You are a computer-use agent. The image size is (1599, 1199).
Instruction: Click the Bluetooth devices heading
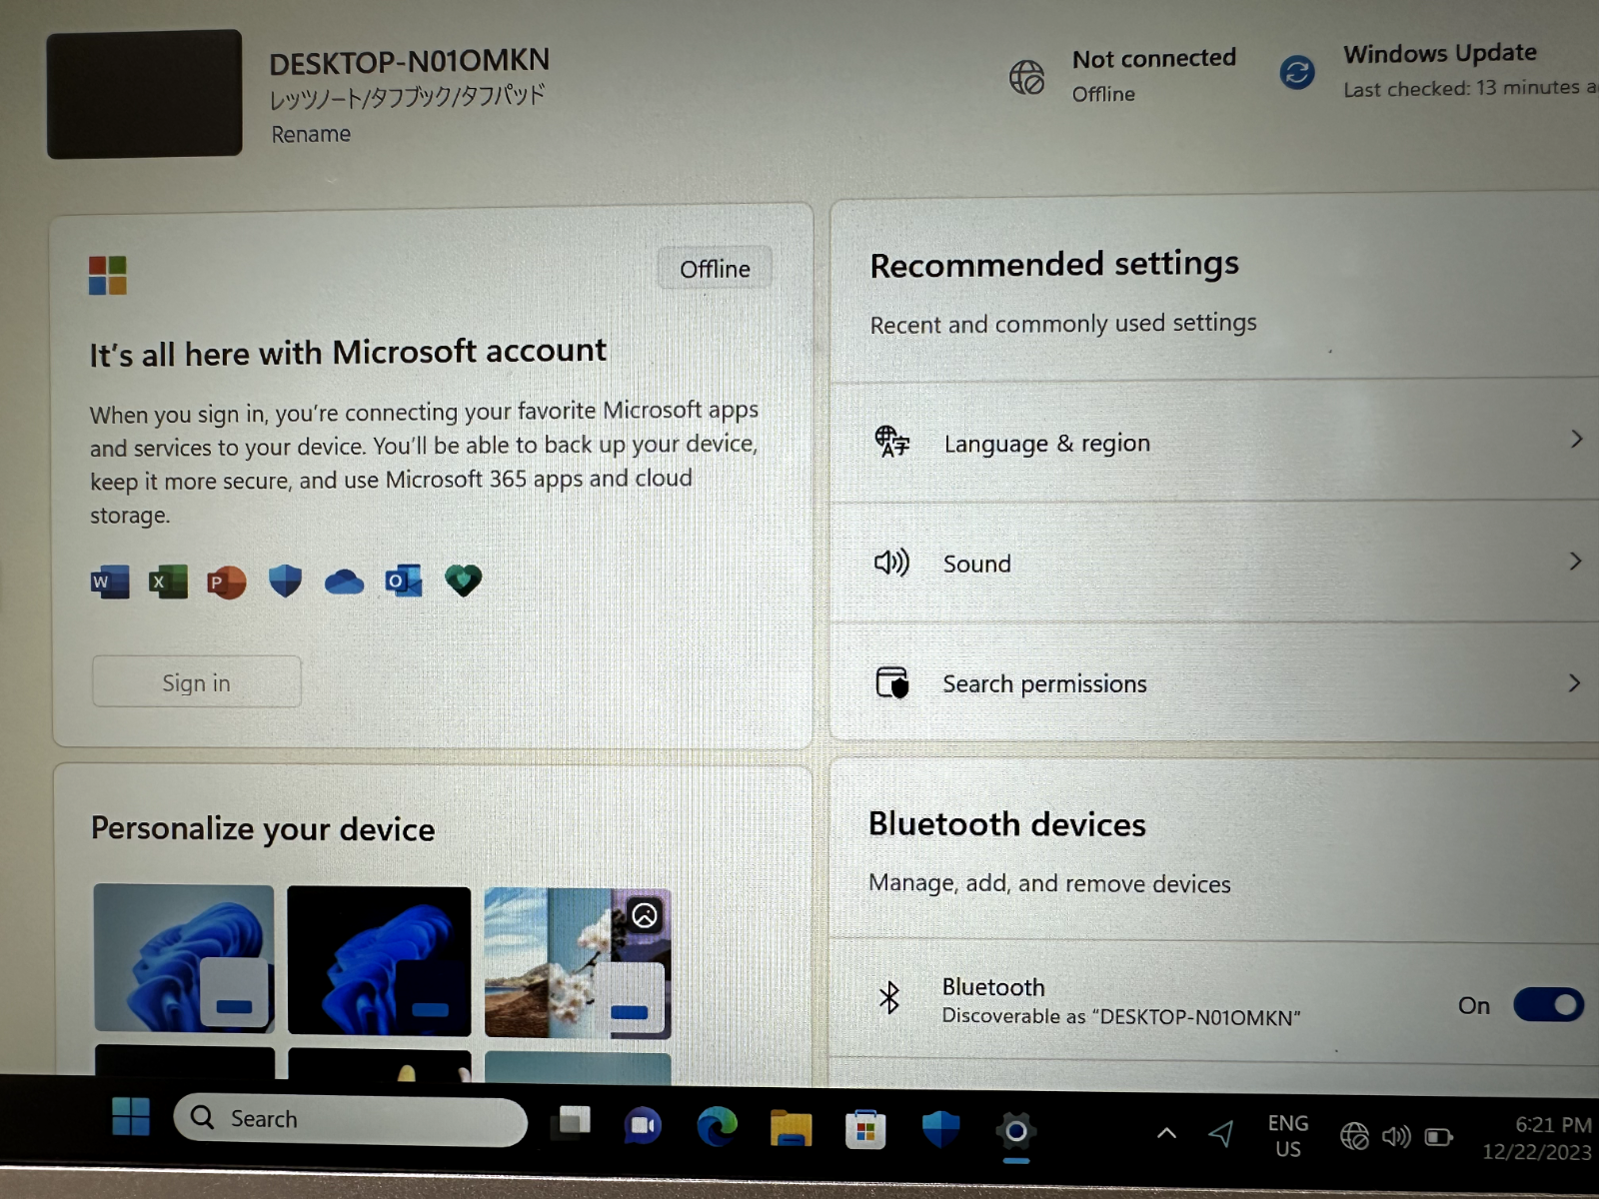pos(1007,824)
